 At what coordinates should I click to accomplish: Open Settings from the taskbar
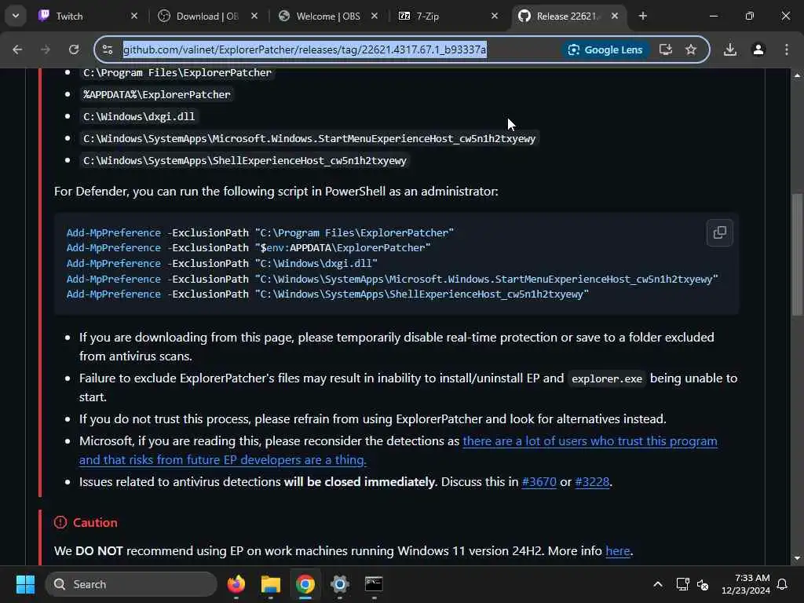tap(339, 584)
